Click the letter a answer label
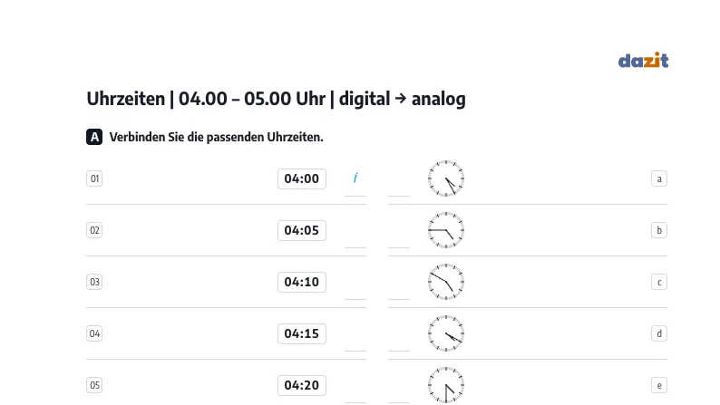This screenshot has height=405, width=720. tap(659, 178)
